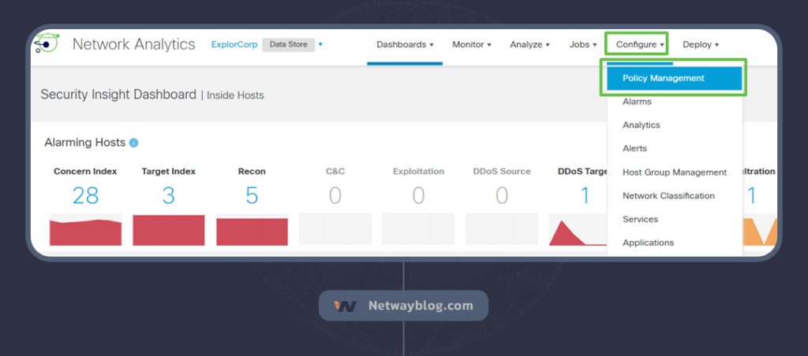The width and height of the screenshot is (808, 356).
Task: Expand the Analyze menu
Action: [x=529, y=45]
